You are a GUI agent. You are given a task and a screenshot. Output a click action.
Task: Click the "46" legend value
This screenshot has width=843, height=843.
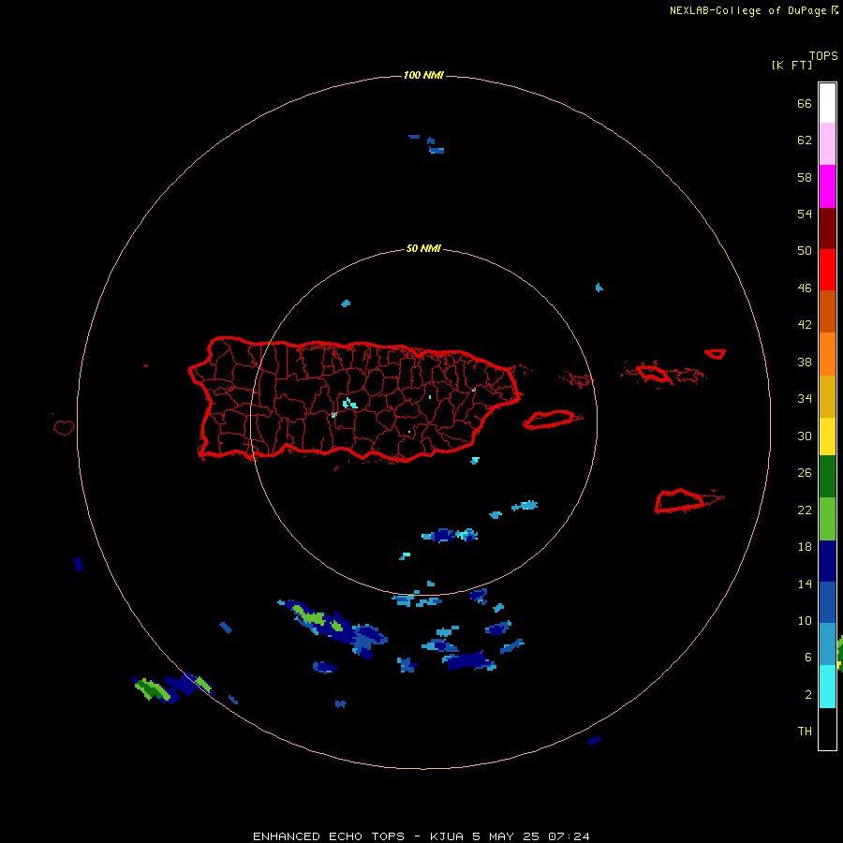[x=805, y=288]
